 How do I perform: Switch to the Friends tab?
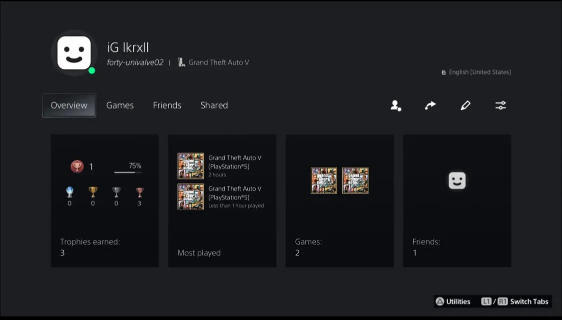point(167,105)
